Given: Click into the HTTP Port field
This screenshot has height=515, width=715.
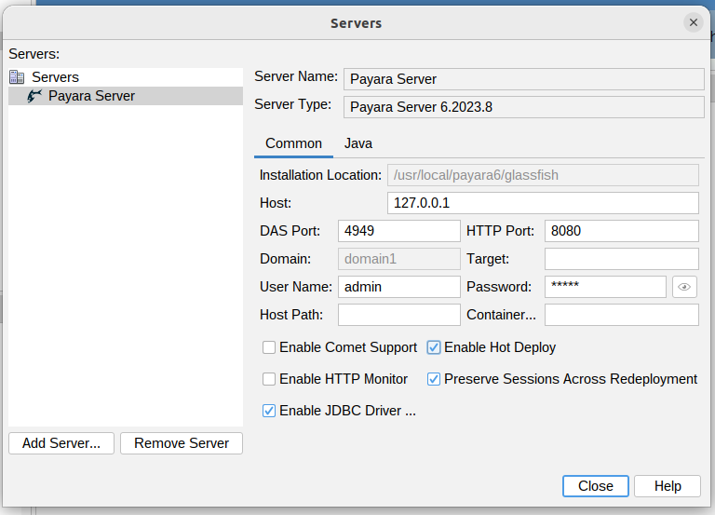Looking at the screenshot, I should coord(621,231).
